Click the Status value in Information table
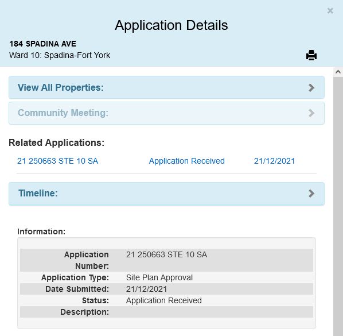The image size is (343, 336). (164, 300)
